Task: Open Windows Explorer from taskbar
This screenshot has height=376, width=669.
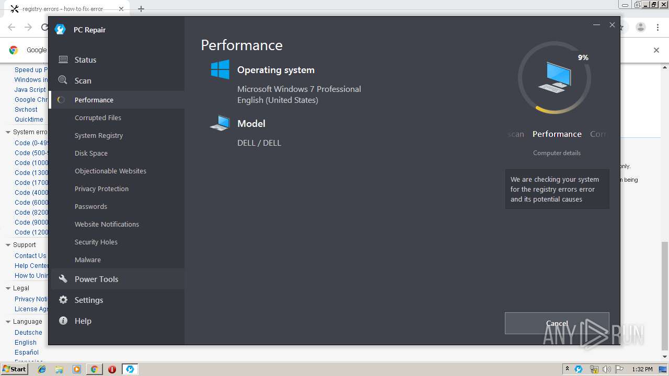Action: pyautogui.click(x=59, y=369)
